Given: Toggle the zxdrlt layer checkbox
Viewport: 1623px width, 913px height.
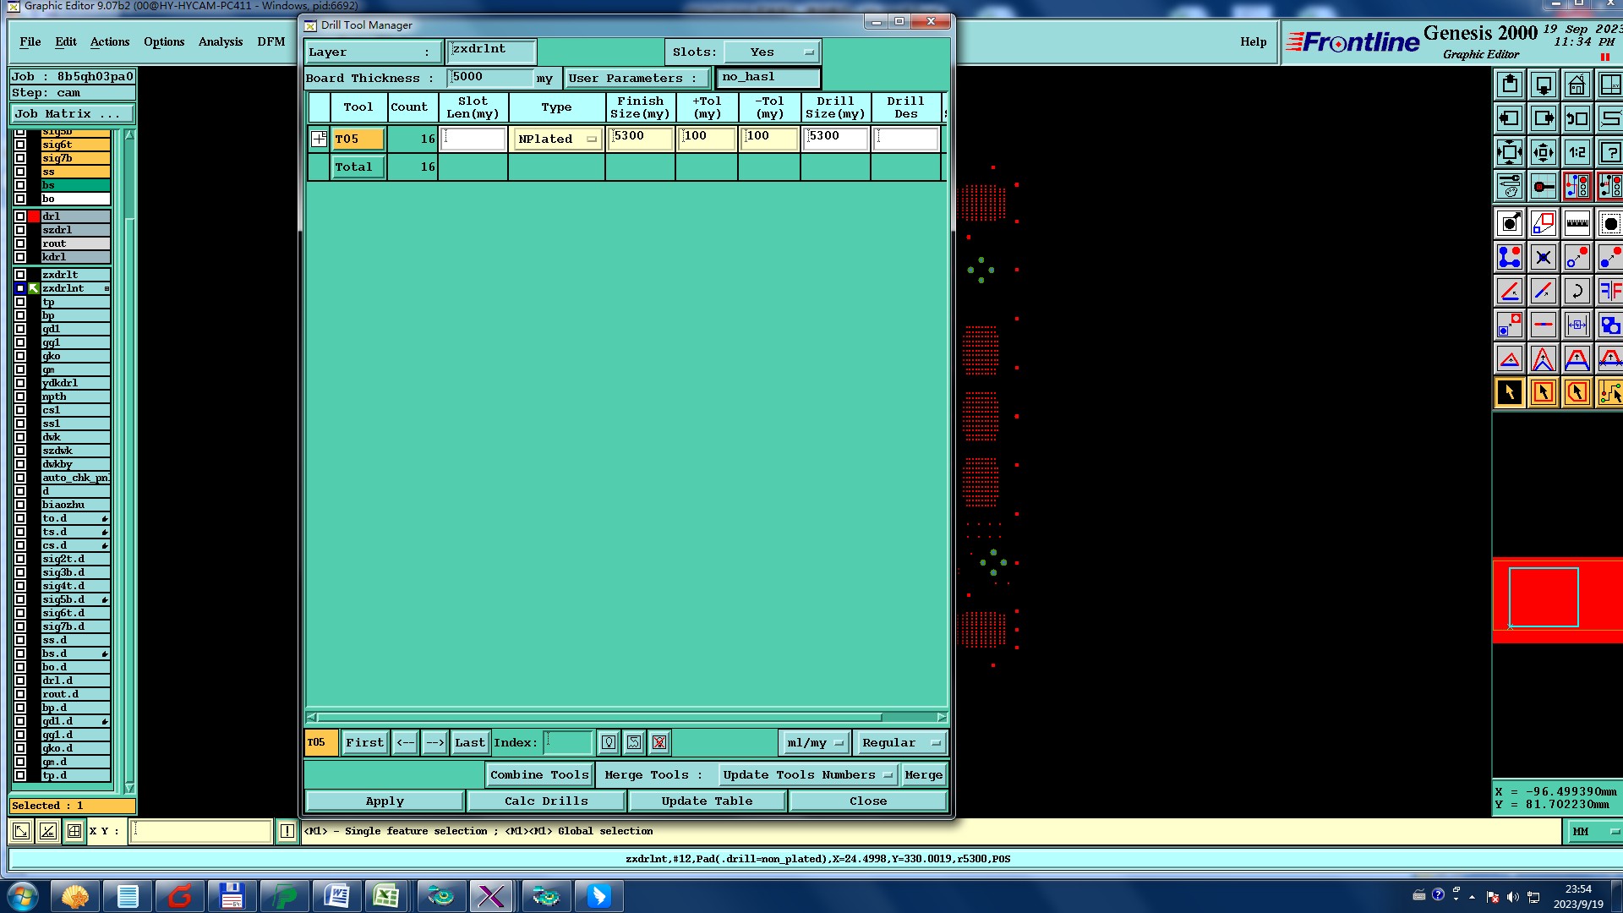Looking at the screenshot, I should pyautogui.click(x=20, y=275).
